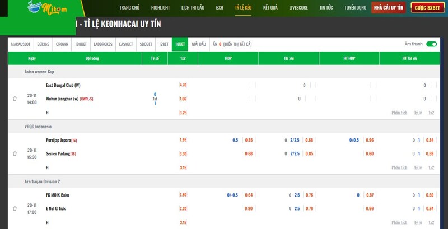Open Tỷ lệ link for Persijap Jepara match
Viewport: 448px width, 229px height.
pos(417,167)
